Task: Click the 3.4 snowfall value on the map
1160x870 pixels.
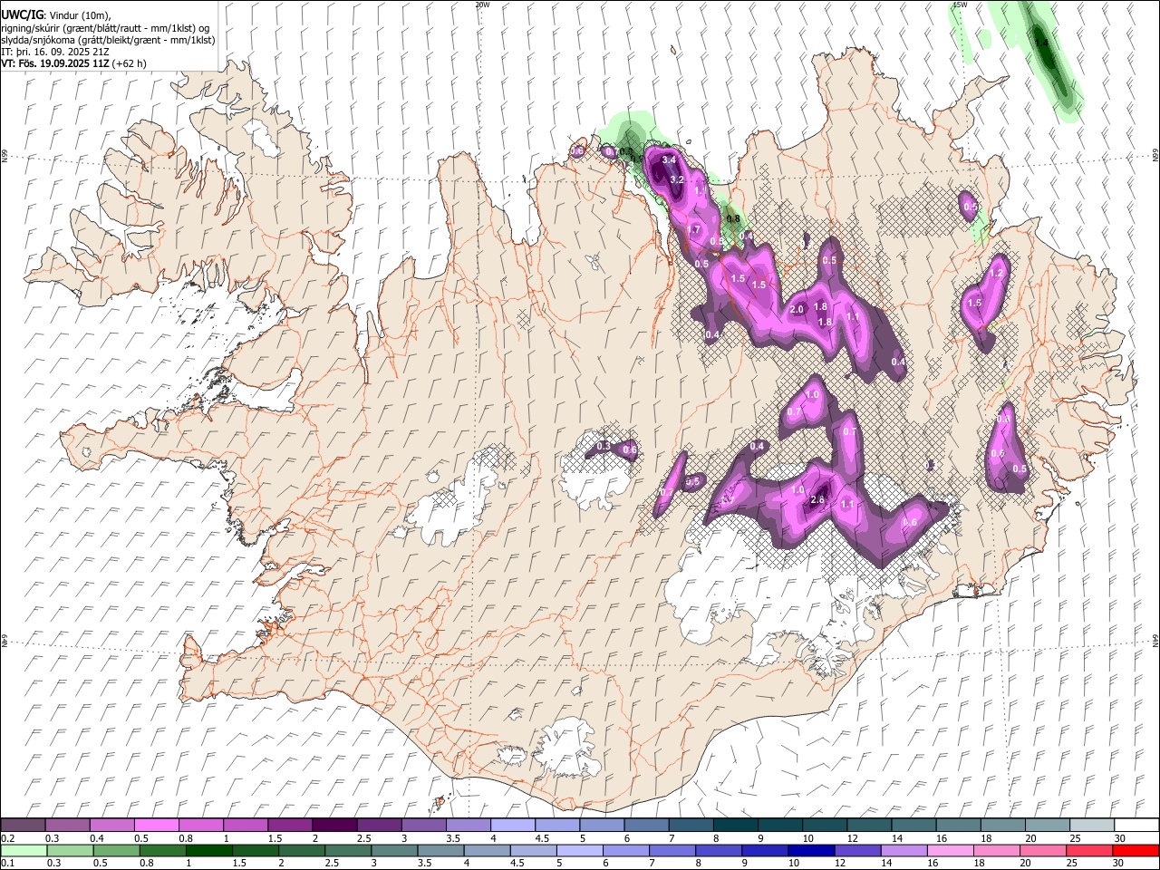Action: pos(669,159)
